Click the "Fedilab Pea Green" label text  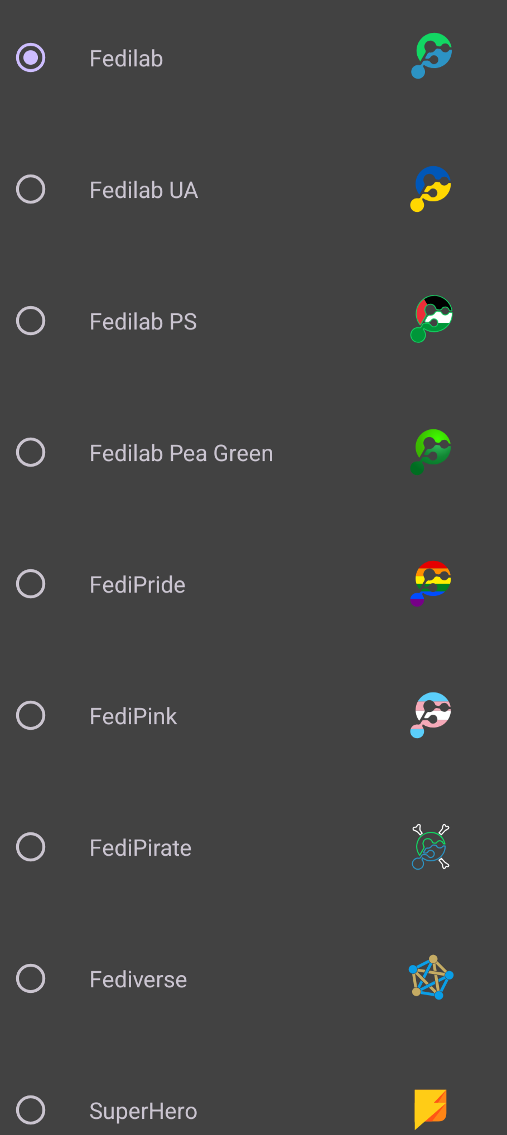click(181, 453)
